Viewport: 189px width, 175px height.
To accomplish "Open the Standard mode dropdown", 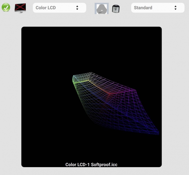I will coord(158,8).
